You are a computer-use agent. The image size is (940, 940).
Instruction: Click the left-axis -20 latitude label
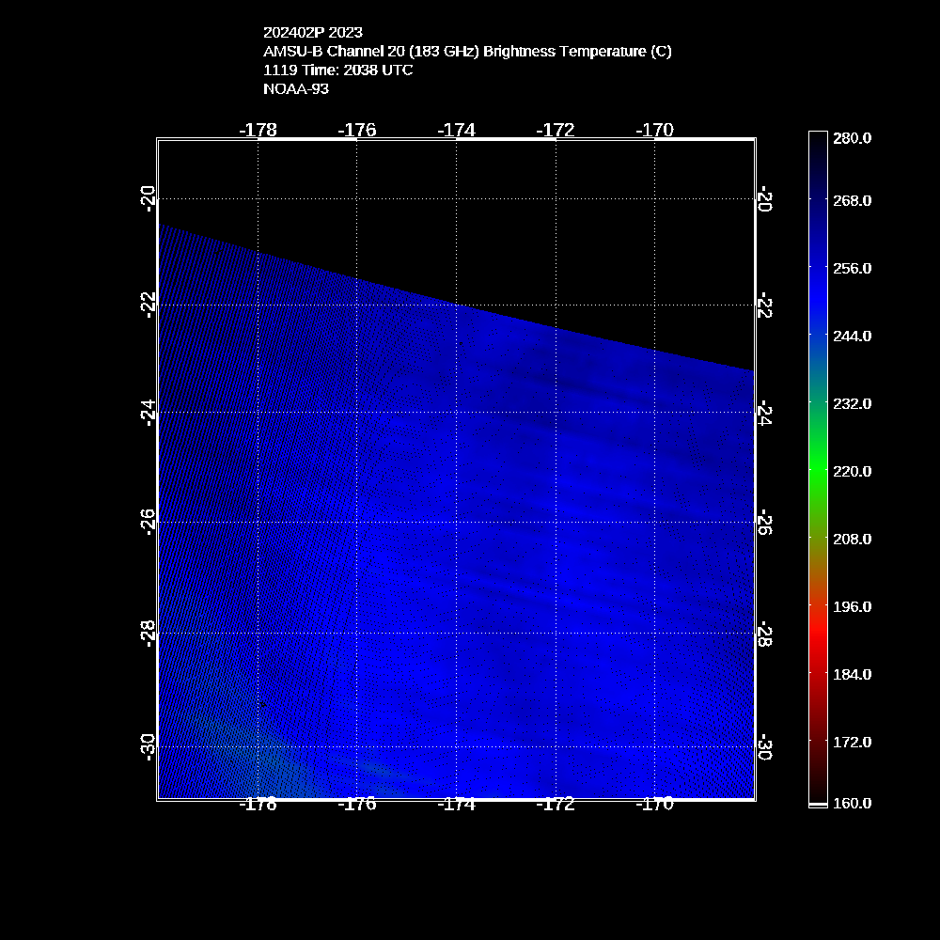[147, 198]
